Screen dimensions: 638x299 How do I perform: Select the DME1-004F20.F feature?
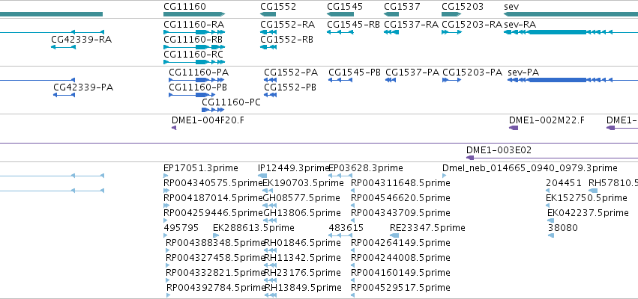tap(174, 128)
